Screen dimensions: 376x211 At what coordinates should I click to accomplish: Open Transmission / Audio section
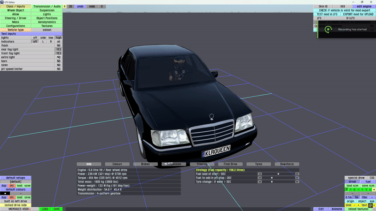point(47,7)
